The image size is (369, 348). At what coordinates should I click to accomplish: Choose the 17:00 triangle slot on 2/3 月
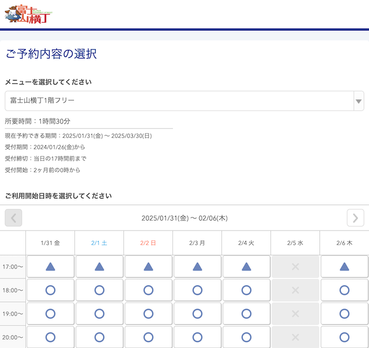pyautogui.click(x=197, y=266)
